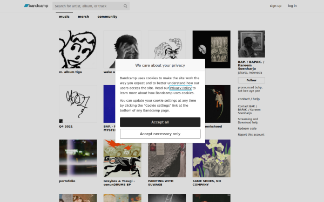Click the Redeem code link
324x202 pixels.
(x=247, y=128)
